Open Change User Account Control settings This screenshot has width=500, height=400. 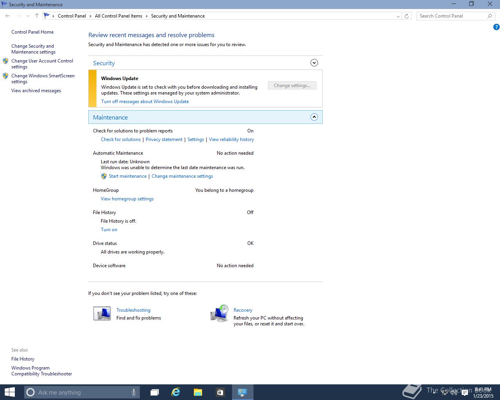tap(42, 64)
